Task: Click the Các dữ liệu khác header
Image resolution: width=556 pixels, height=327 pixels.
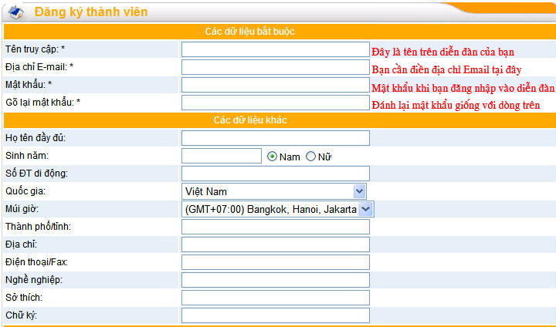Action: pos(250,120)
